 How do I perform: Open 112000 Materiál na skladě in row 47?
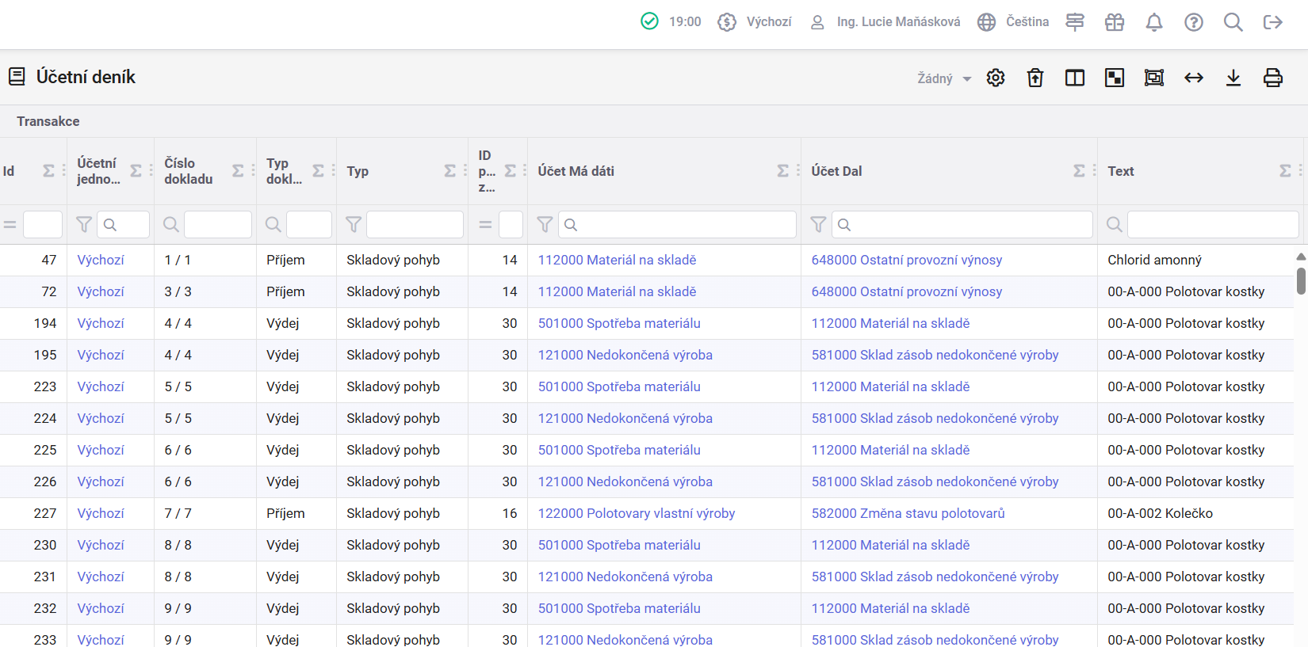(617, 260)
